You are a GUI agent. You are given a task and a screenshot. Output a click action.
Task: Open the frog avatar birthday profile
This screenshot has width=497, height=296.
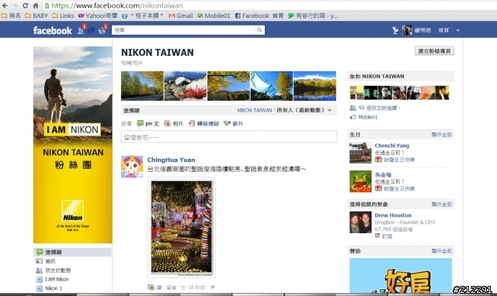click(360, 181)
